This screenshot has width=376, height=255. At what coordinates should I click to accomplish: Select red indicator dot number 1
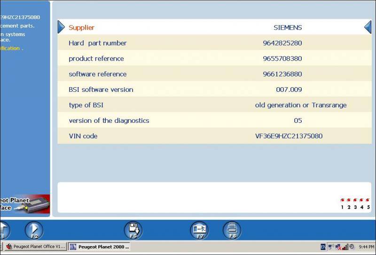coord(342,201)
